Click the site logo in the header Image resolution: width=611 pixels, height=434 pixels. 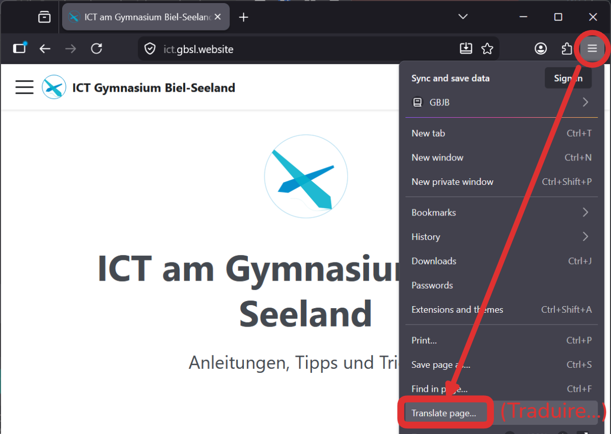(x=54, y=87)
